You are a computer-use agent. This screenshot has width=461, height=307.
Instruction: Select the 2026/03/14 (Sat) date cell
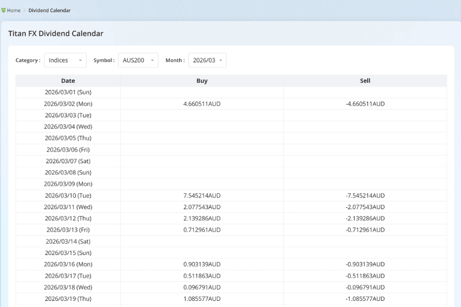click(x=68, y=241)
